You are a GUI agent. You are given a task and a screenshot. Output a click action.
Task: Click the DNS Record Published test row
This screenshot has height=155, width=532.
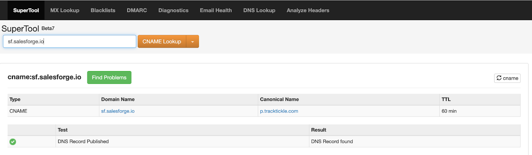pos(264,141)
